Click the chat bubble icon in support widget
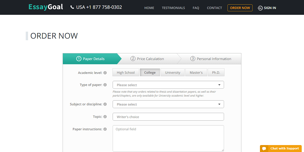 tap(264, 148)
